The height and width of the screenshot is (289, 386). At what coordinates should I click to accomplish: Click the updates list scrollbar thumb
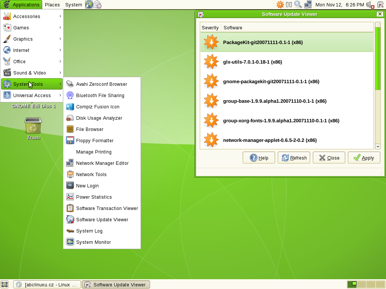point(378,58)
